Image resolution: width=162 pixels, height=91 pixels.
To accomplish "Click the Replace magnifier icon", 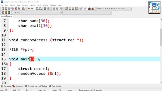I will pyautogui.click(x=40, y=9).
